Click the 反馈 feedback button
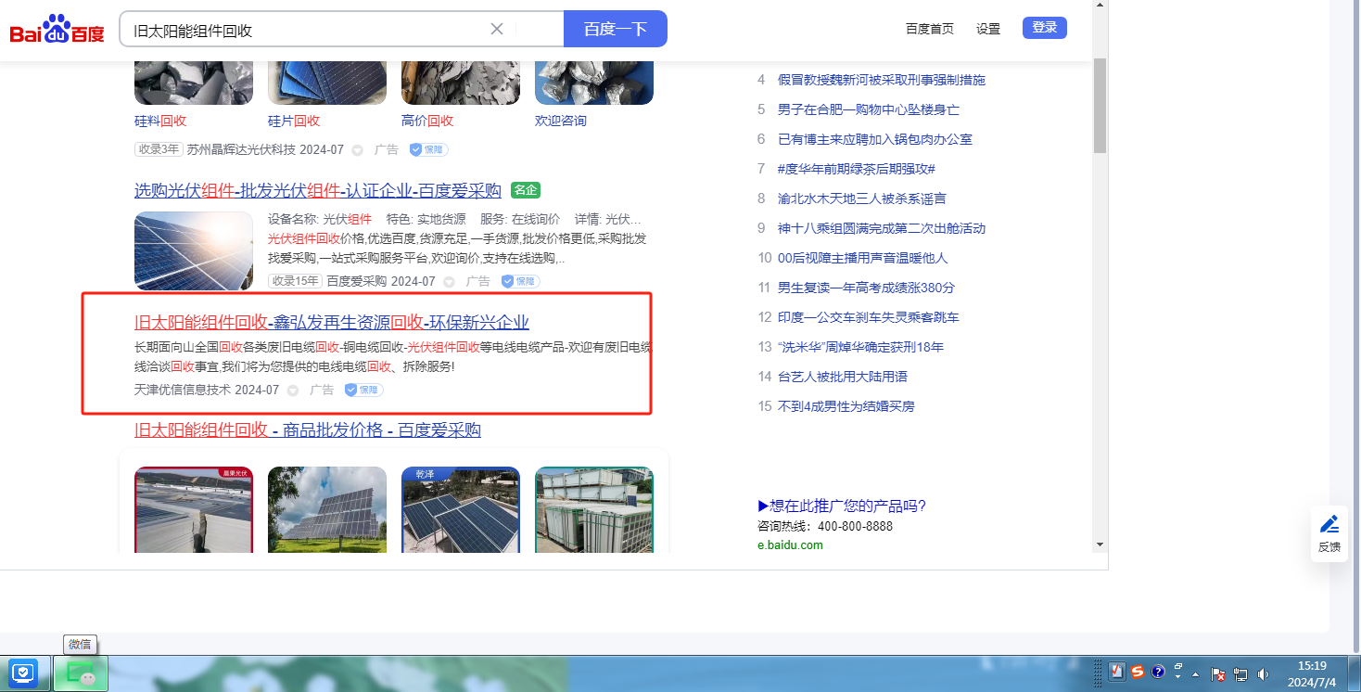Viewport: 1361px width, 692px height. (1329, 533)
